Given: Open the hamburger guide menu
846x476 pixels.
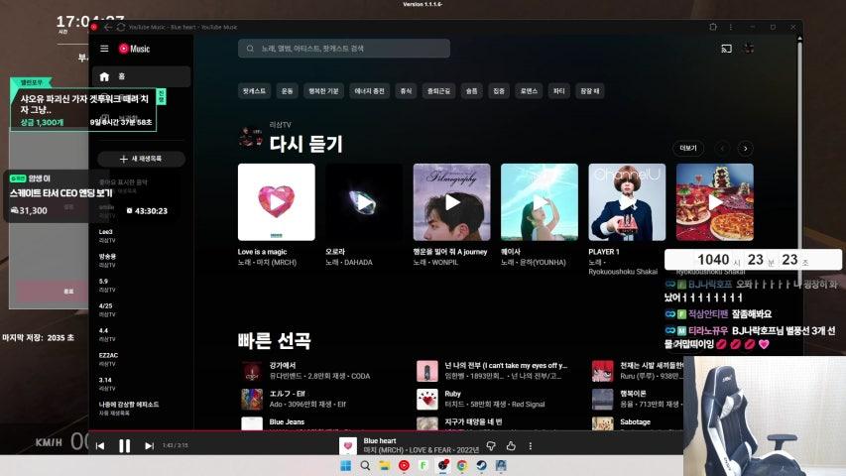Looking at the screenshot, I should pos(104,49).
